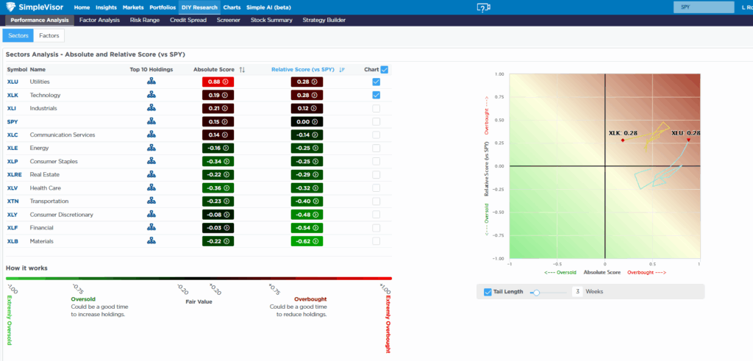Click the SPY symbol search field
This screenshot has height=361, width=753.
tap(703, 7)
